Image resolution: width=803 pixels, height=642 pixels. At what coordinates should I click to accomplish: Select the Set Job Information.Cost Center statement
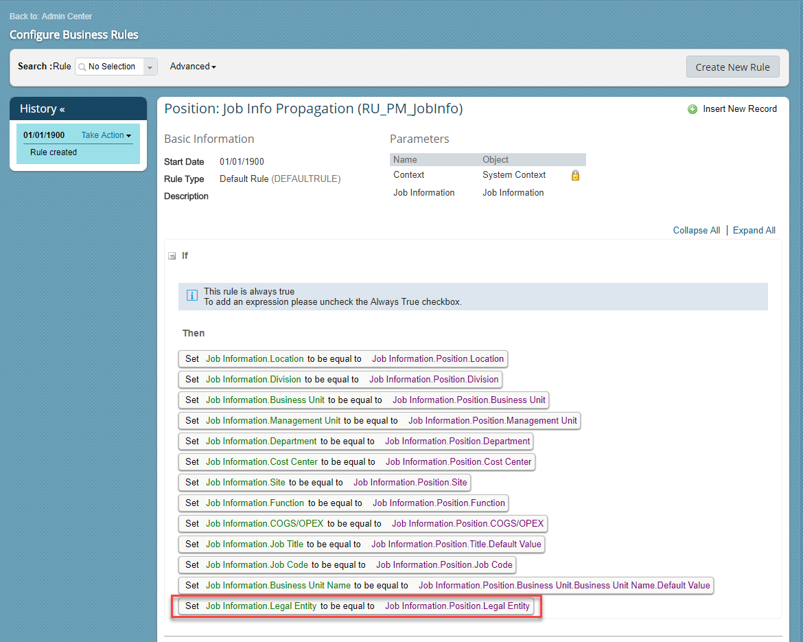tap(356, 461)
